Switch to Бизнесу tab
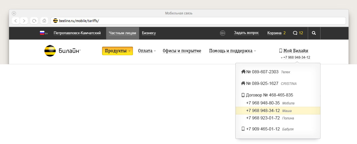The width and height of the screenshot is (357, 144). pyautogui.click(x=149, y=33)
